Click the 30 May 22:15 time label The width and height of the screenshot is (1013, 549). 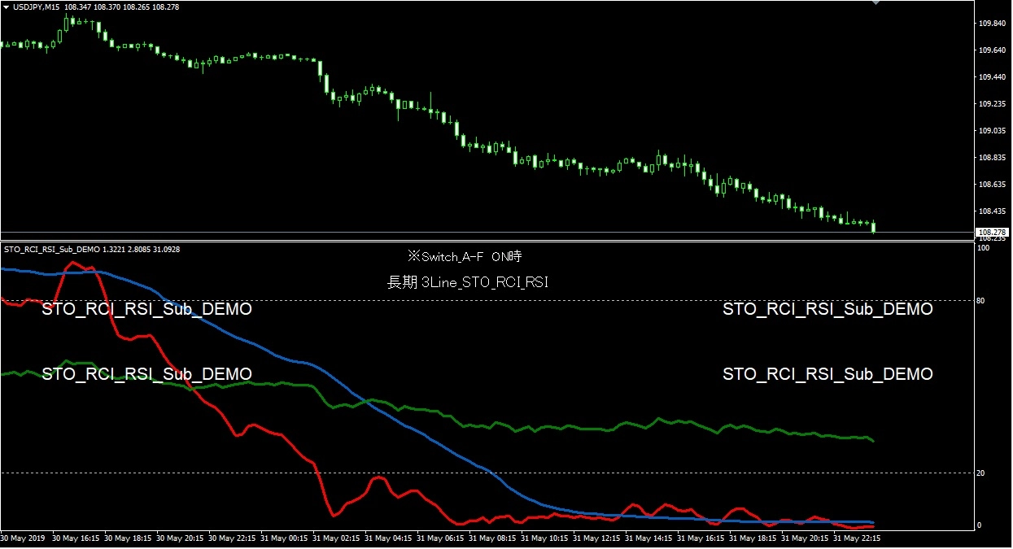(233, 538)
